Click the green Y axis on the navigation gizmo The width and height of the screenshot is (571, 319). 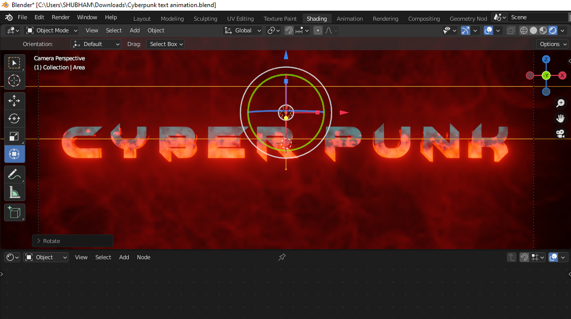click(x=545, y=75)
